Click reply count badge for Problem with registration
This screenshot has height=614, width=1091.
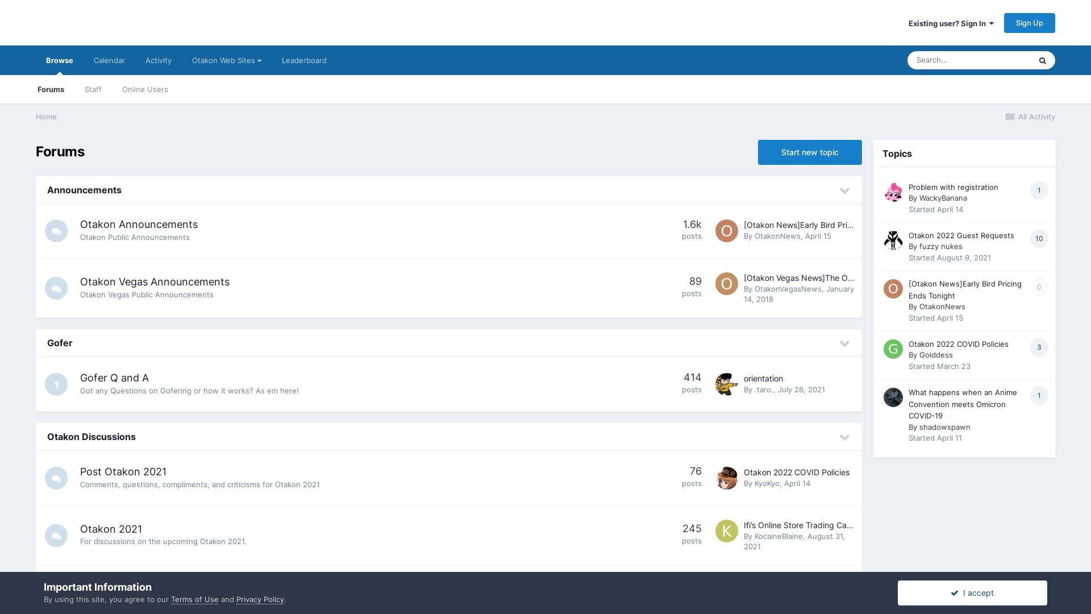[x=1039, y=190]
